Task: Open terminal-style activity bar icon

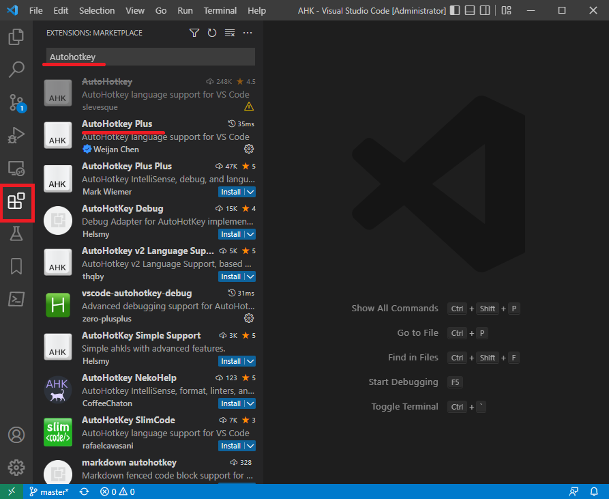Action: point(16,299)
